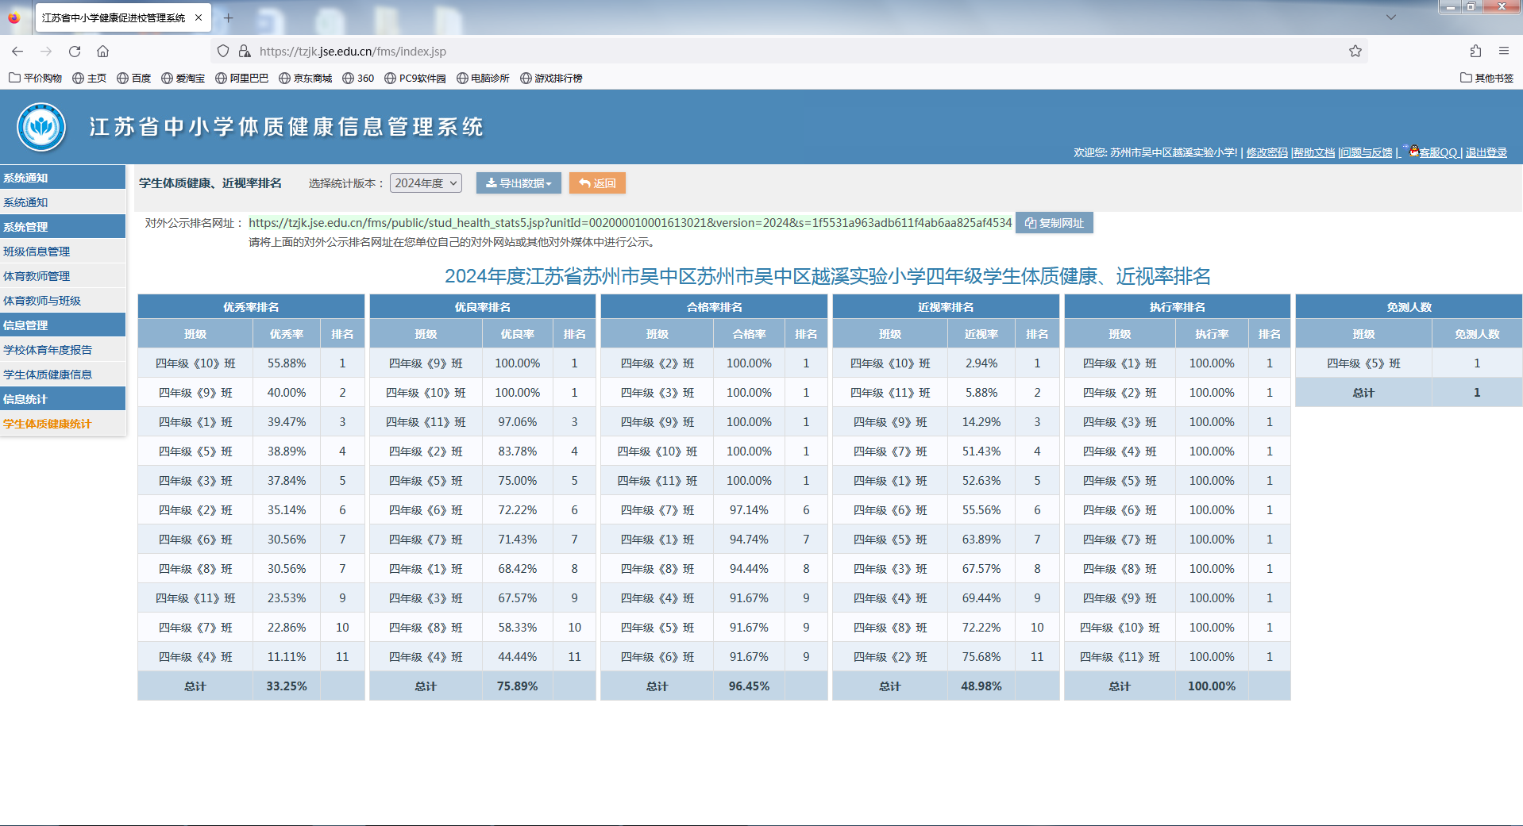Bookmark this page with the star icon

point(1355,51)
